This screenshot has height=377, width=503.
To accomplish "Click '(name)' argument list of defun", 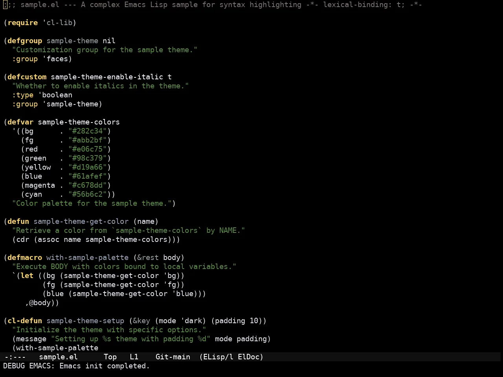I will tap(146, 221).
